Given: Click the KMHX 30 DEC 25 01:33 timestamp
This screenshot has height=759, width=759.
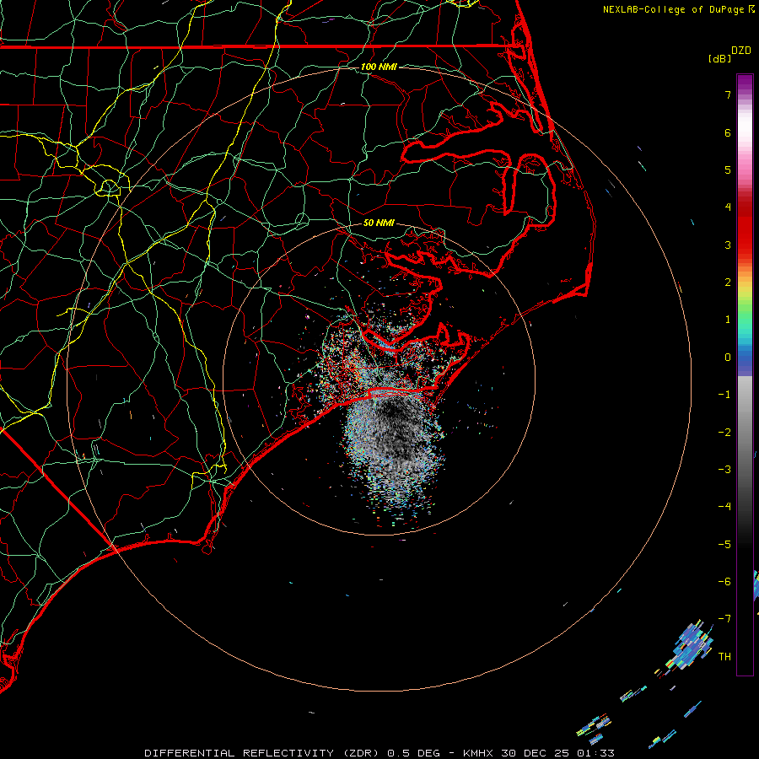Looking at the screenshot, I should pos(539,753).
